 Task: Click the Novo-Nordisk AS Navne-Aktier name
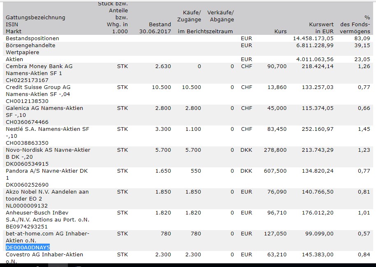pyautogui.click(x=48, y=150)
